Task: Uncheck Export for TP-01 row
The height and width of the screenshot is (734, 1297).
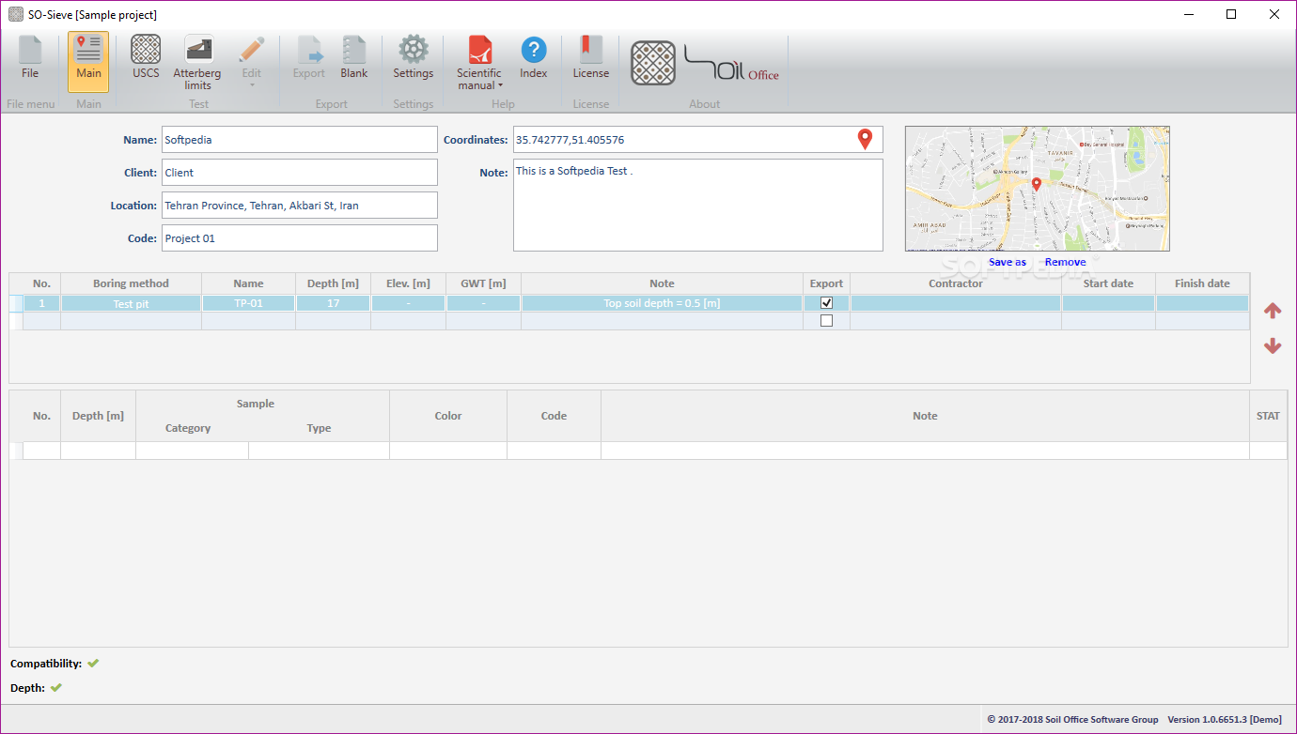Action: (x=826, y=303)
